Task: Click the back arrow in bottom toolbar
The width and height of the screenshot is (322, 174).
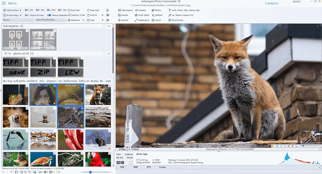Action: [x=3, y=172]
